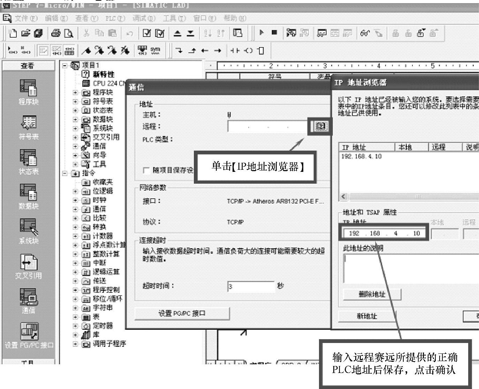479x389 pixels.
Task: Save the project via the Save toolbar icon
Action: (38, 33)
